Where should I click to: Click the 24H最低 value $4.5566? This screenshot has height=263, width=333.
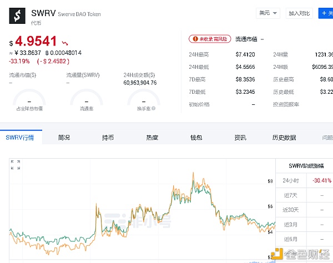[x=245, y=67]
